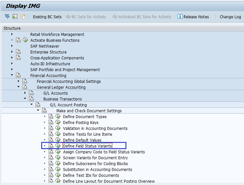Execute the Define Field Status Variants icon
The image size is (244, 185).
58,146
